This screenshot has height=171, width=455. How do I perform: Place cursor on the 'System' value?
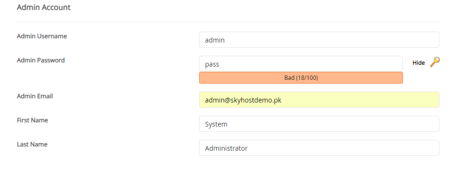click(x=216, y=125)
